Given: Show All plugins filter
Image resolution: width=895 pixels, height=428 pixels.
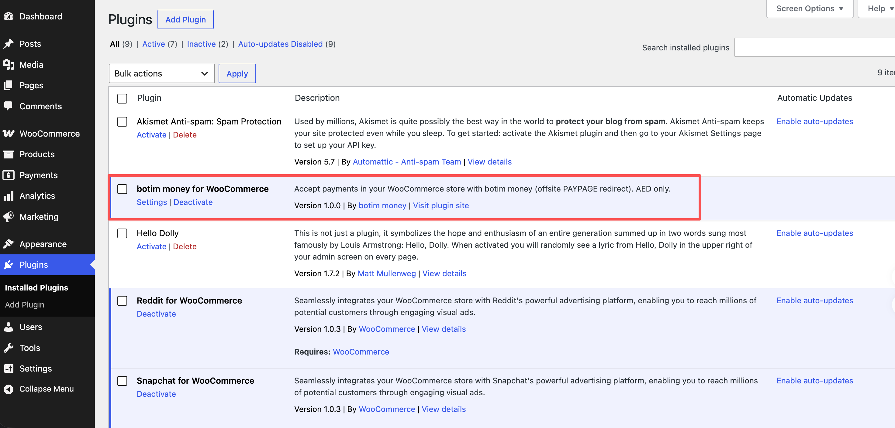Looking at the screenshot, I should click(115, 44).
